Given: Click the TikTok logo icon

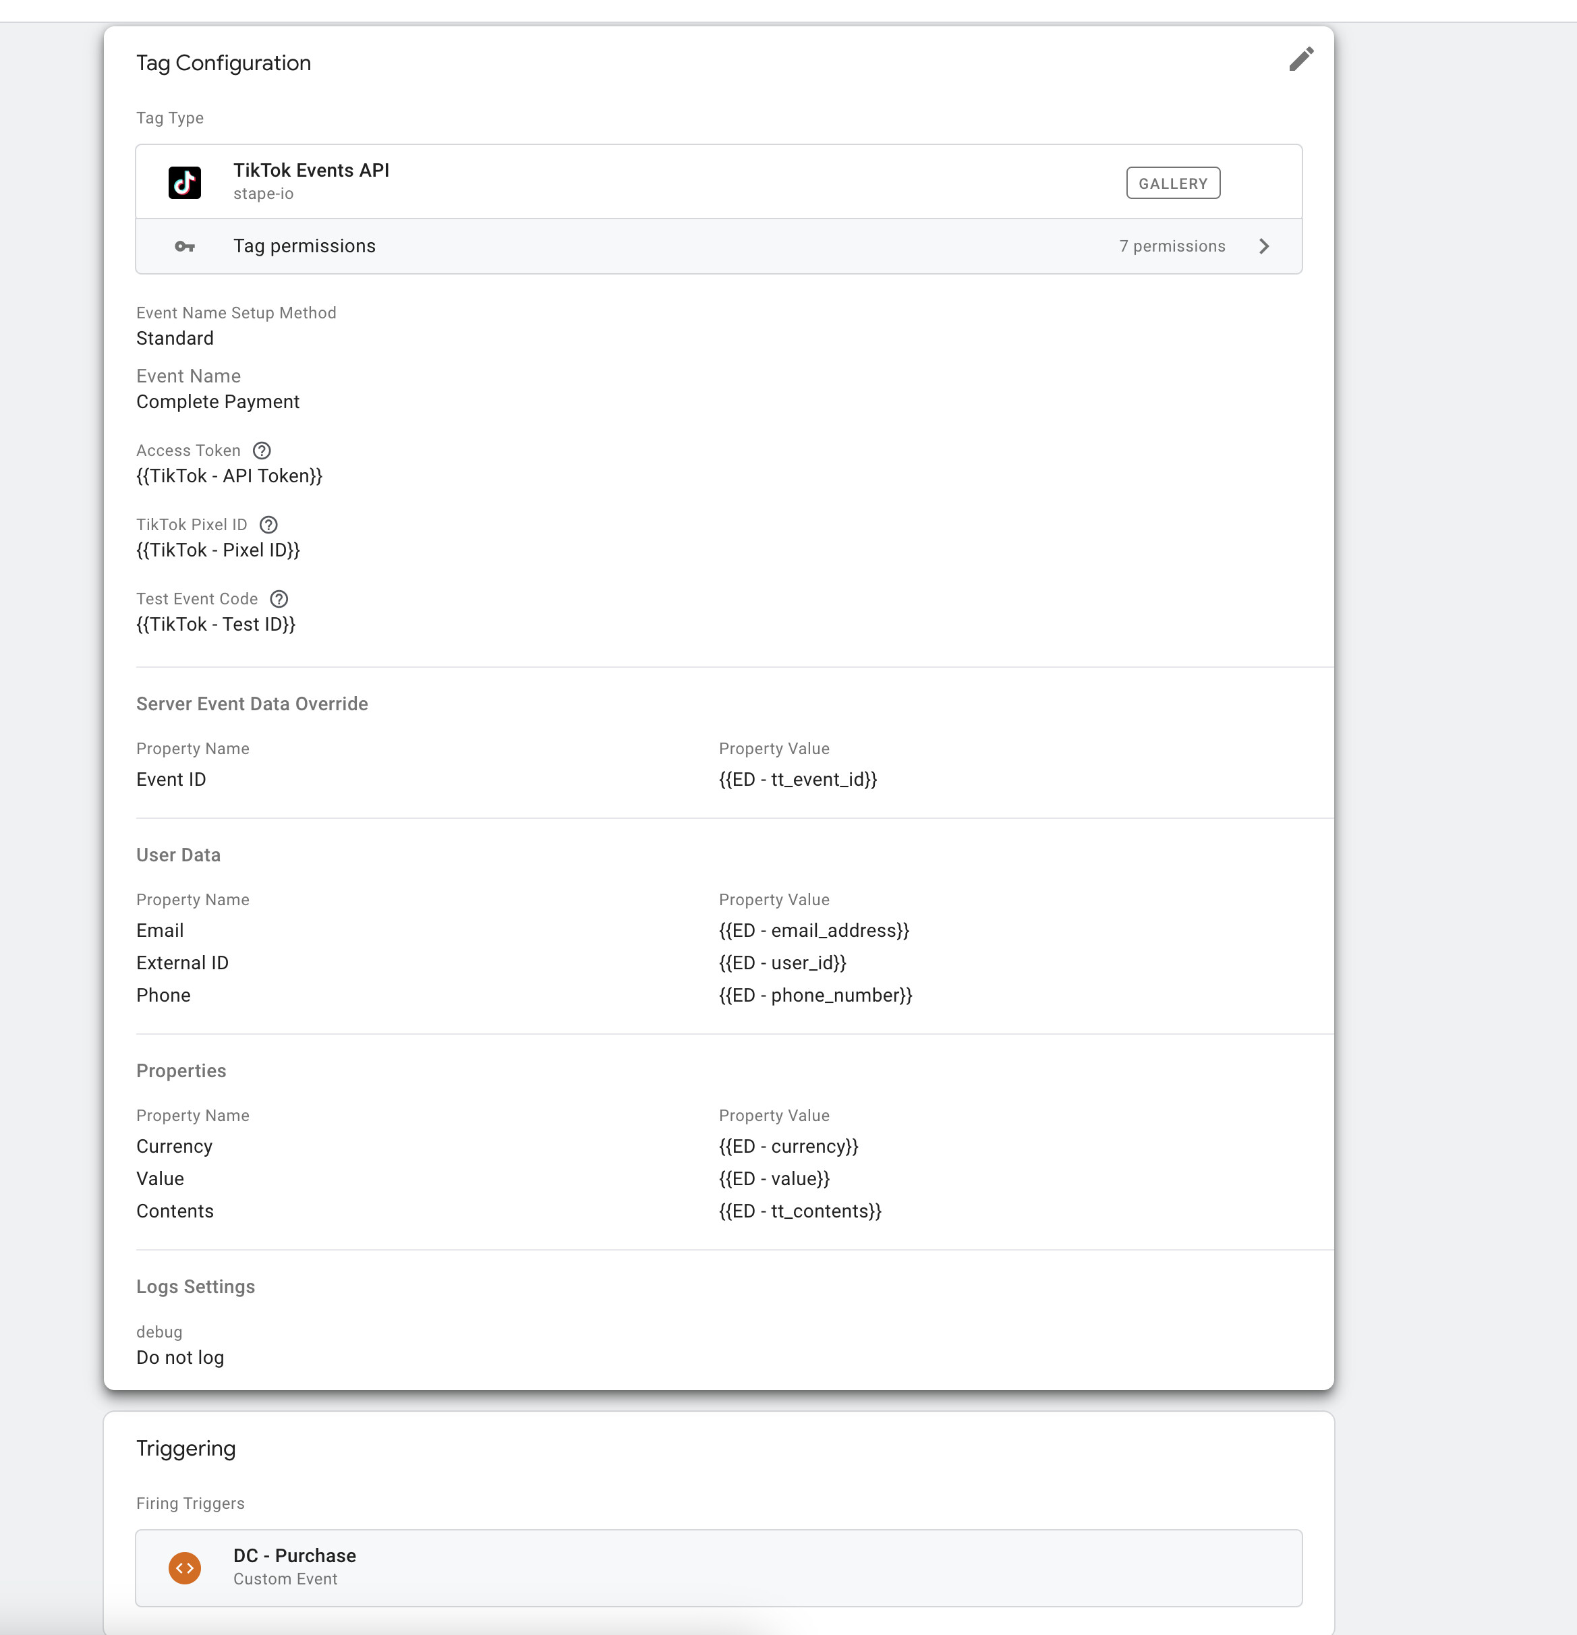Looking at the screenshot, I should click(x=184, y=182).
